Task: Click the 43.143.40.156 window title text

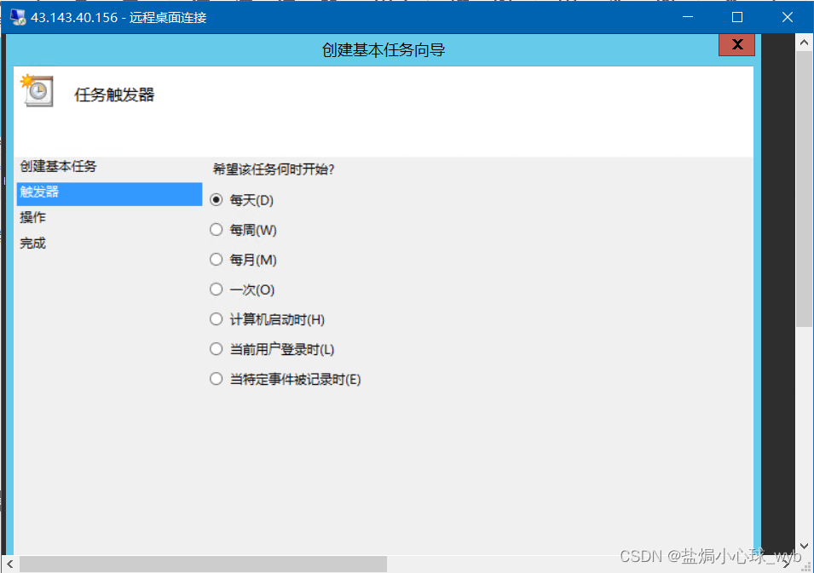Action: (118, 18)
